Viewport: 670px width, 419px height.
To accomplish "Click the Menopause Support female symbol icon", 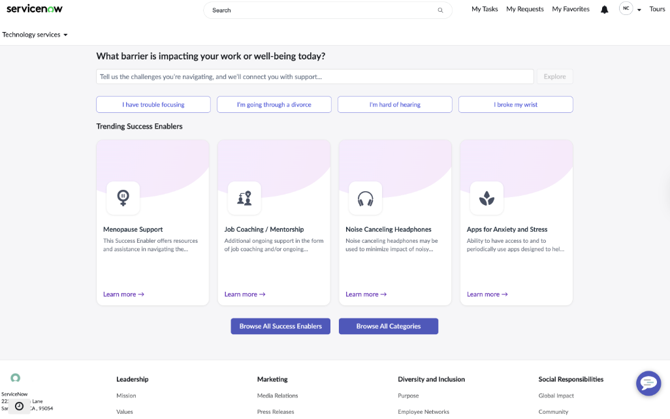I will point(123,198).
